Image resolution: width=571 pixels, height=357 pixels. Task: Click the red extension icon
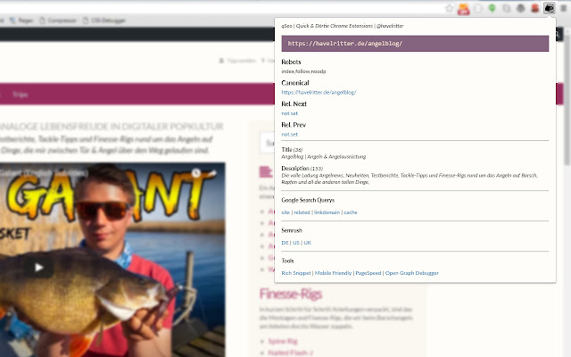point(534,8)
